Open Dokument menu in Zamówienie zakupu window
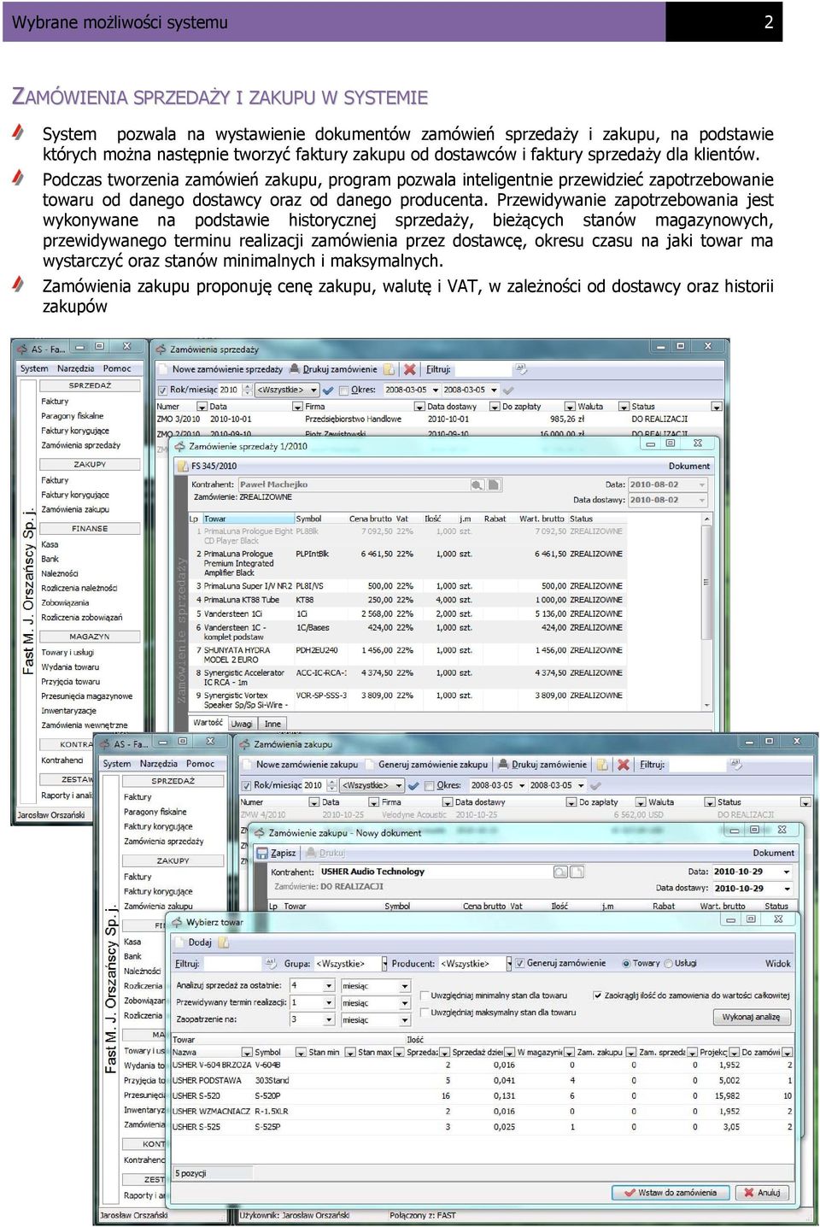The image size is (820, 1227). [x=773, y=853]
